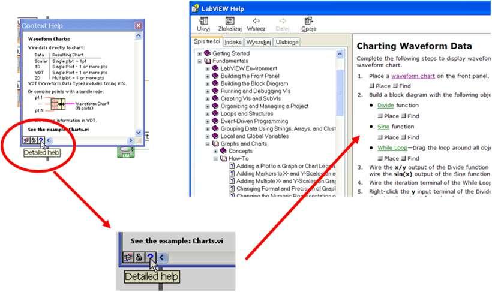This screenshot has height=292, width=492.
Task: Click the Ukryj (hide) toolbar icon in LabVIEW Help
Action: [203, 21]
